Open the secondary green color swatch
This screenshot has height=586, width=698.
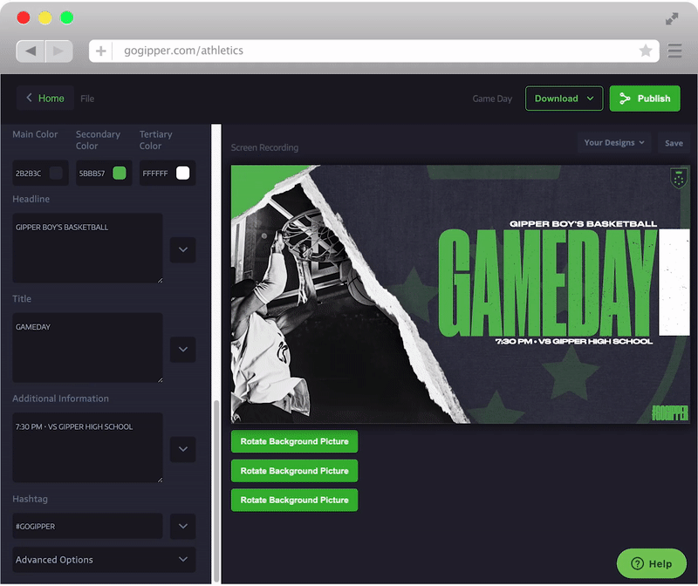[120, 173]
